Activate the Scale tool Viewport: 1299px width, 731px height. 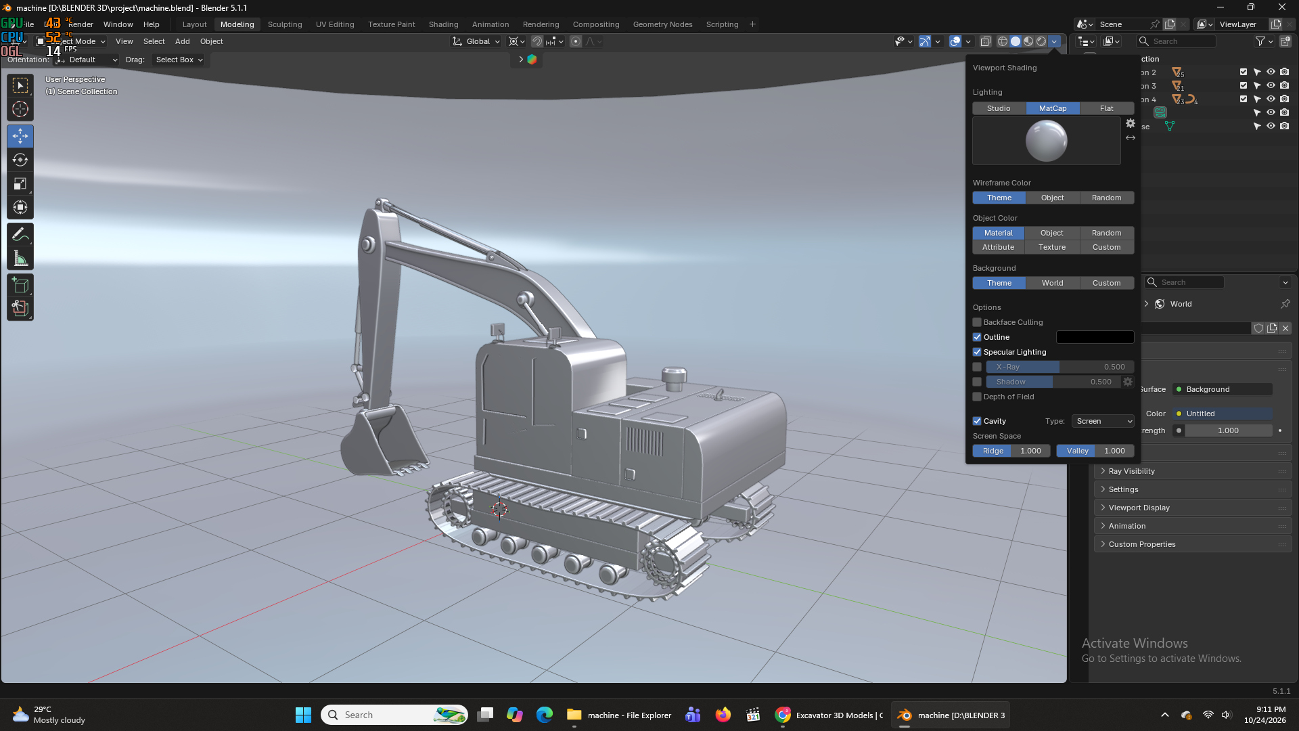[x=20, y=183]
